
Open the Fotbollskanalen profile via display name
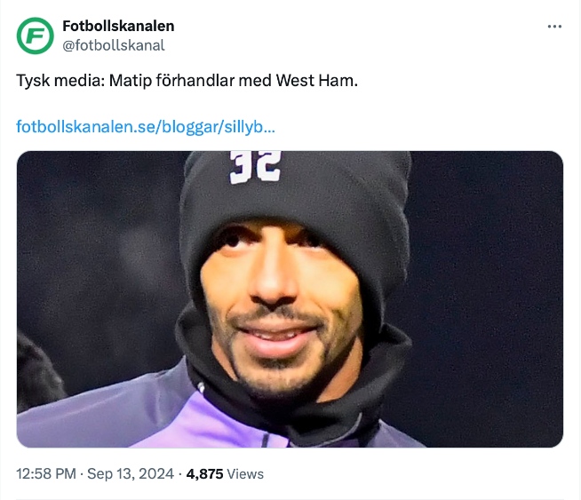[118, 26]
